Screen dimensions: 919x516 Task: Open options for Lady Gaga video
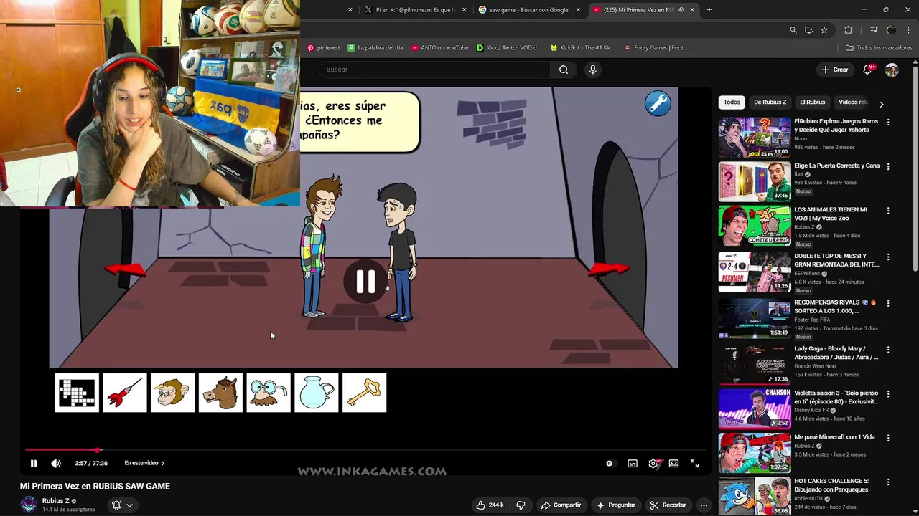pos(888,350)
